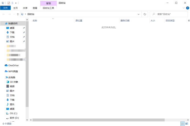Open the recent locations dropdown arrow

coord(14,14)
